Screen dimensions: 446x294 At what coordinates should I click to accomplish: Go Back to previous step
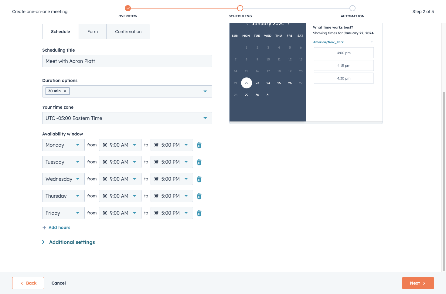coord(28,283)
